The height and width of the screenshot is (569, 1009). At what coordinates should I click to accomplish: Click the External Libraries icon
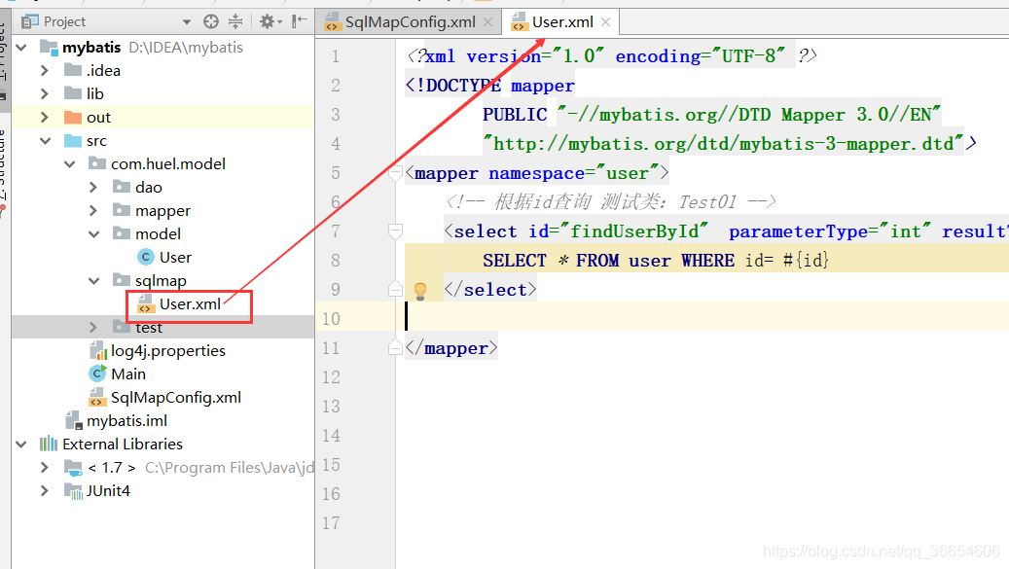point(49,444)
